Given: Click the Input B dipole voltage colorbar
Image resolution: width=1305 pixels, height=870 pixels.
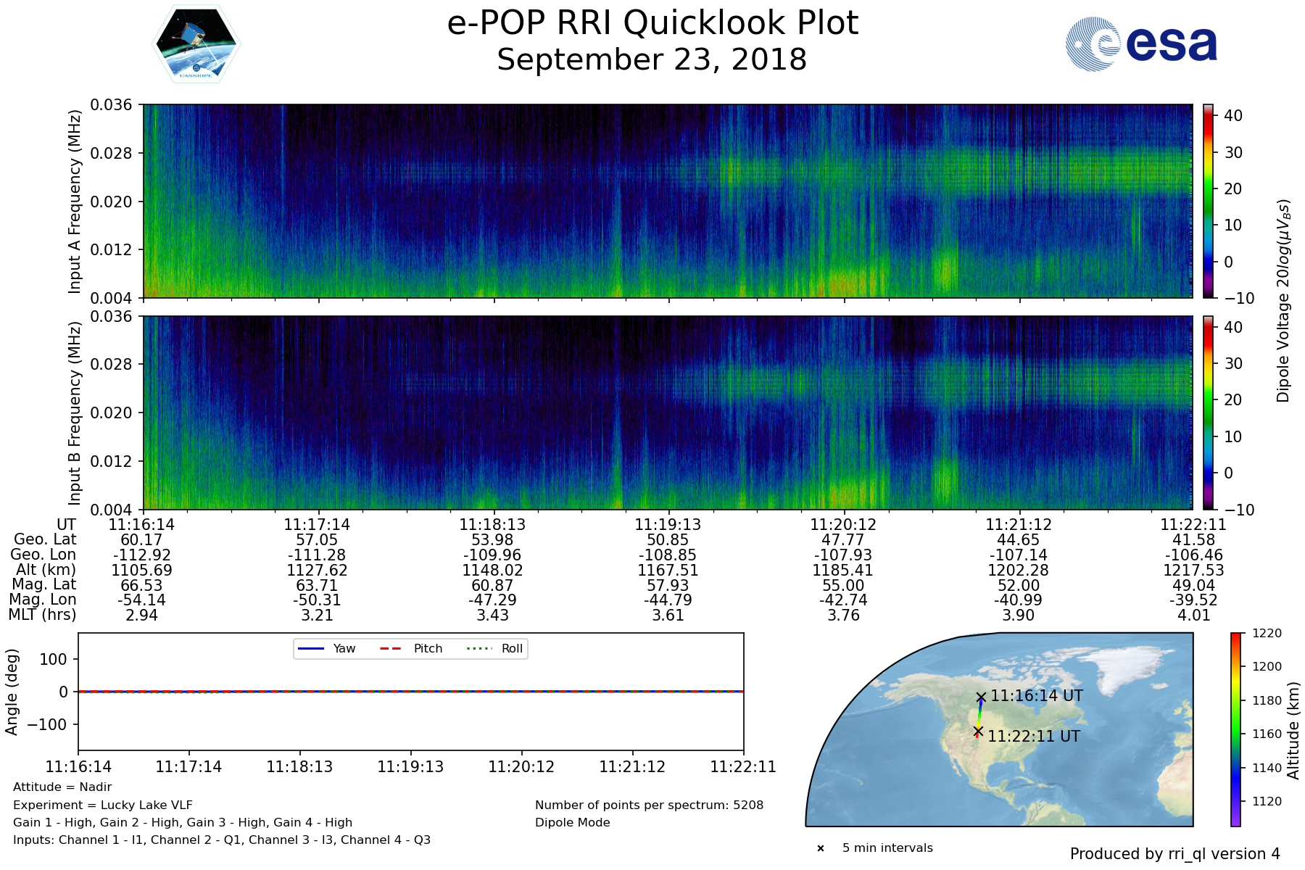Looking at the screenshot, I should [x=1209, y=413].
